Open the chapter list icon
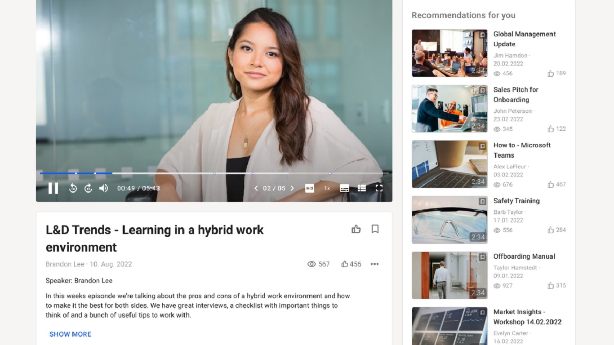The height and width of the screenshot is (345, 614). click(x=361, y=188)
